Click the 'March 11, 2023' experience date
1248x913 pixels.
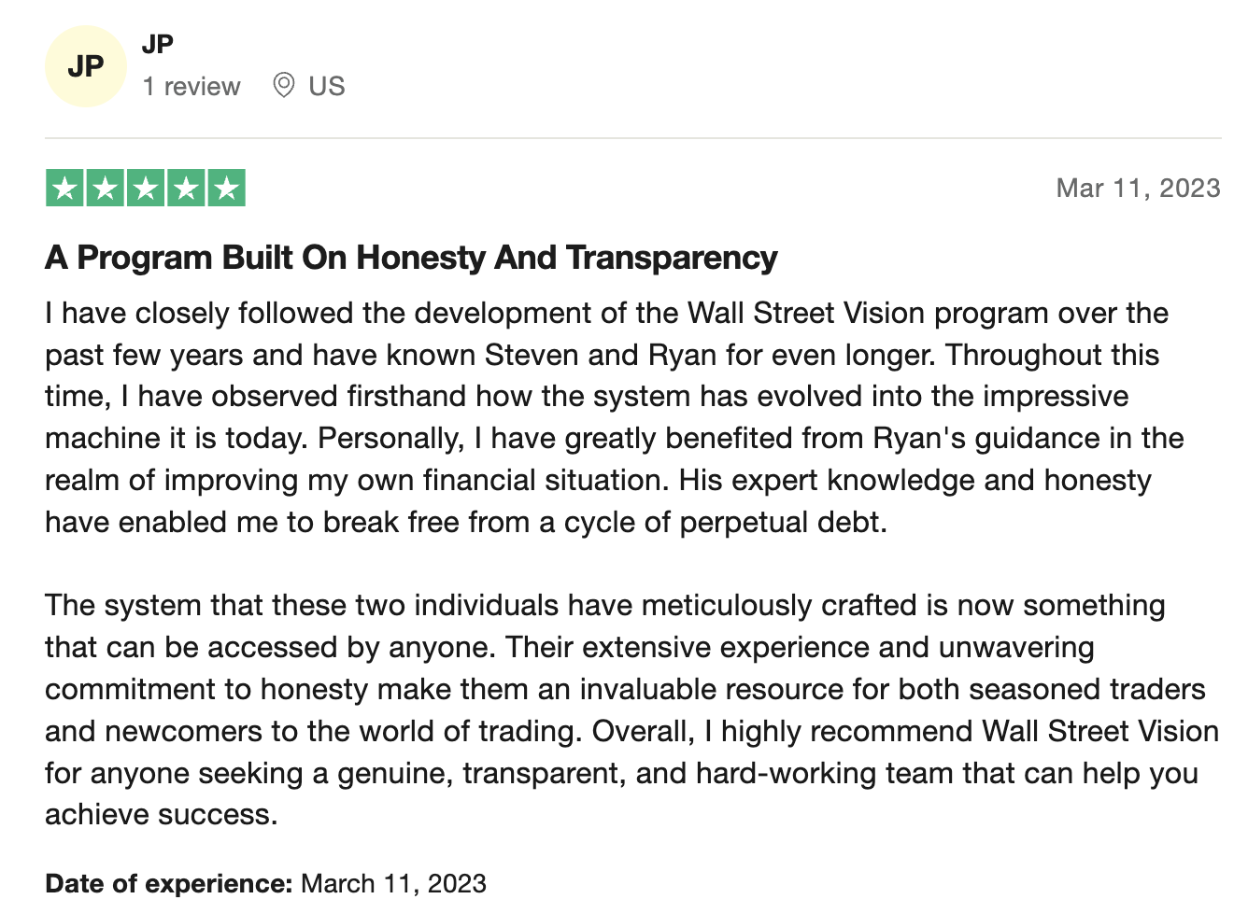tap(394, 883)
